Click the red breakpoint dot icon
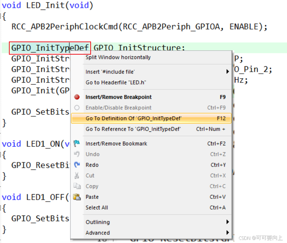287x243 pixels. [x=77, y=97]
